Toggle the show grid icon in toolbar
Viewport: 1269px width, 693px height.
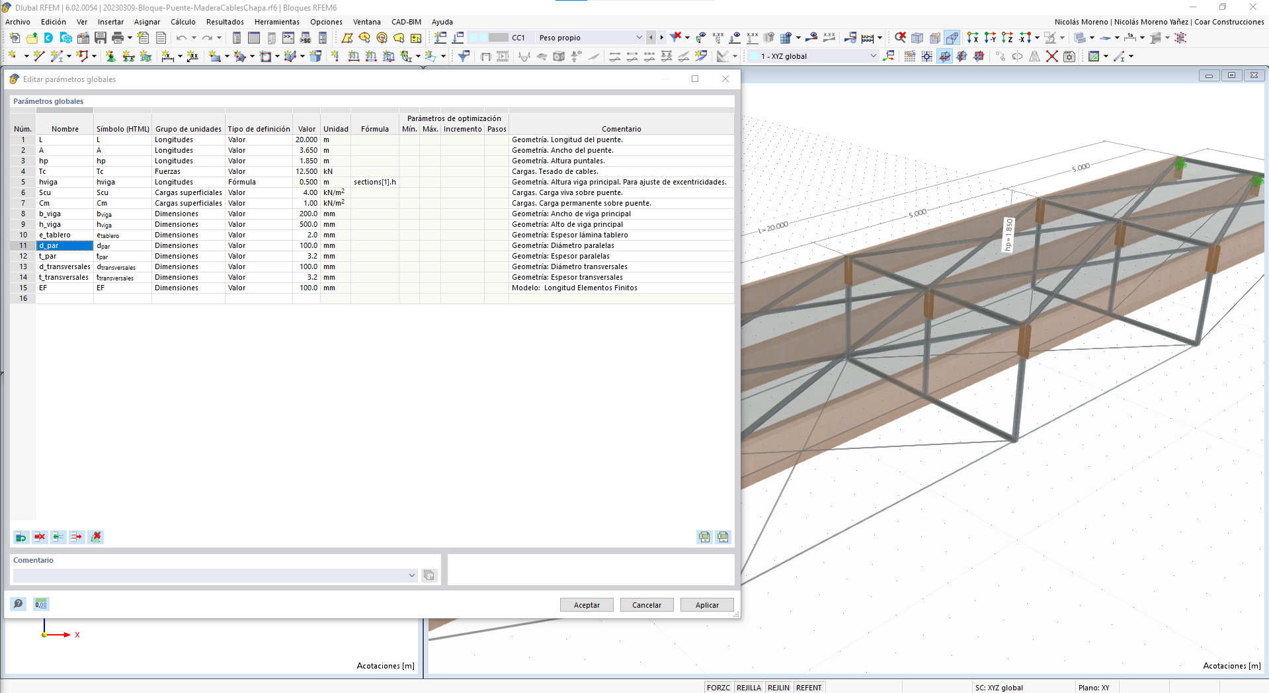tap(910, 56)
